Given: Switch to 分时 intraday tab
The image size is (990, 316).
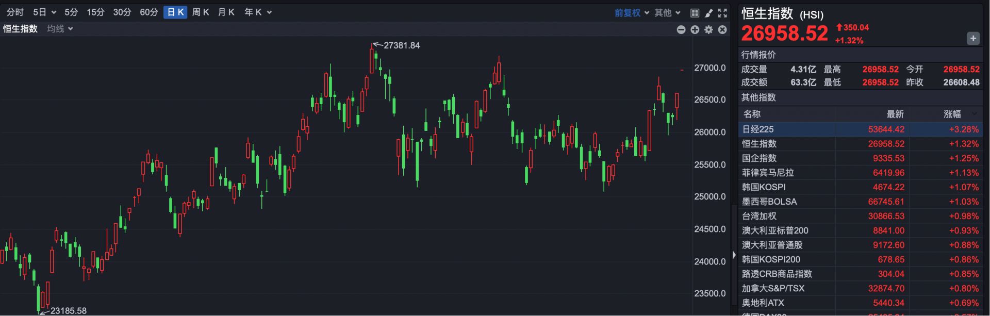Looking at the screenshot, I should pos(15,12).
